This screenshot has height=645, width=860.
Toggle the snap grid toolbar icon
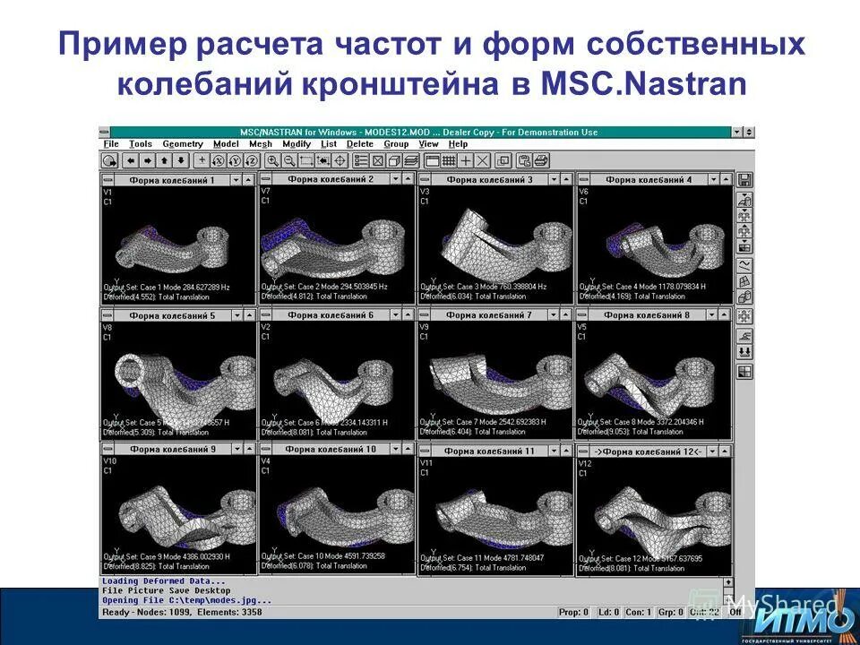(x=449, y=160)
